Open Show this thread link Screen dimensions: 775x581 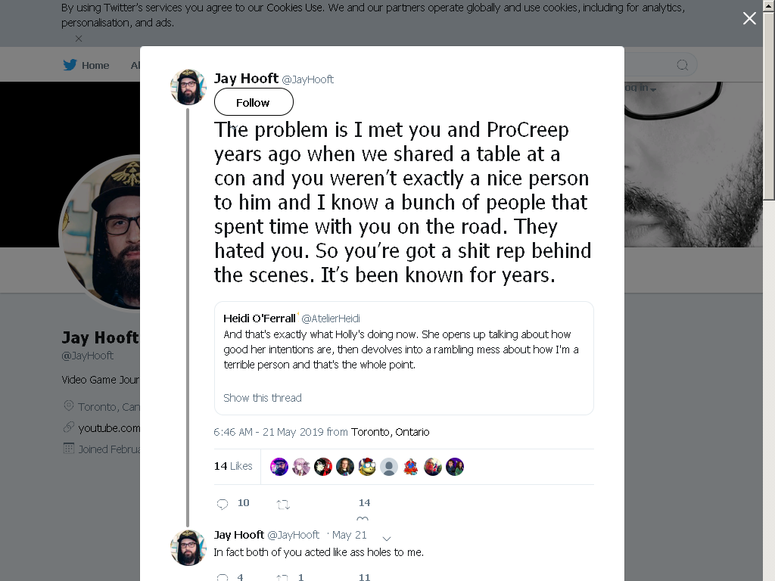[263, 398]
